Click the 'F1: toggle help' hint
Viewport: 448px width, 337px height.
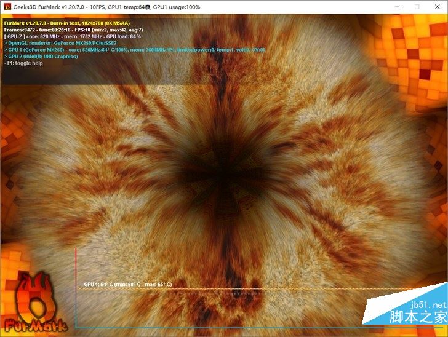coord(23,63)
